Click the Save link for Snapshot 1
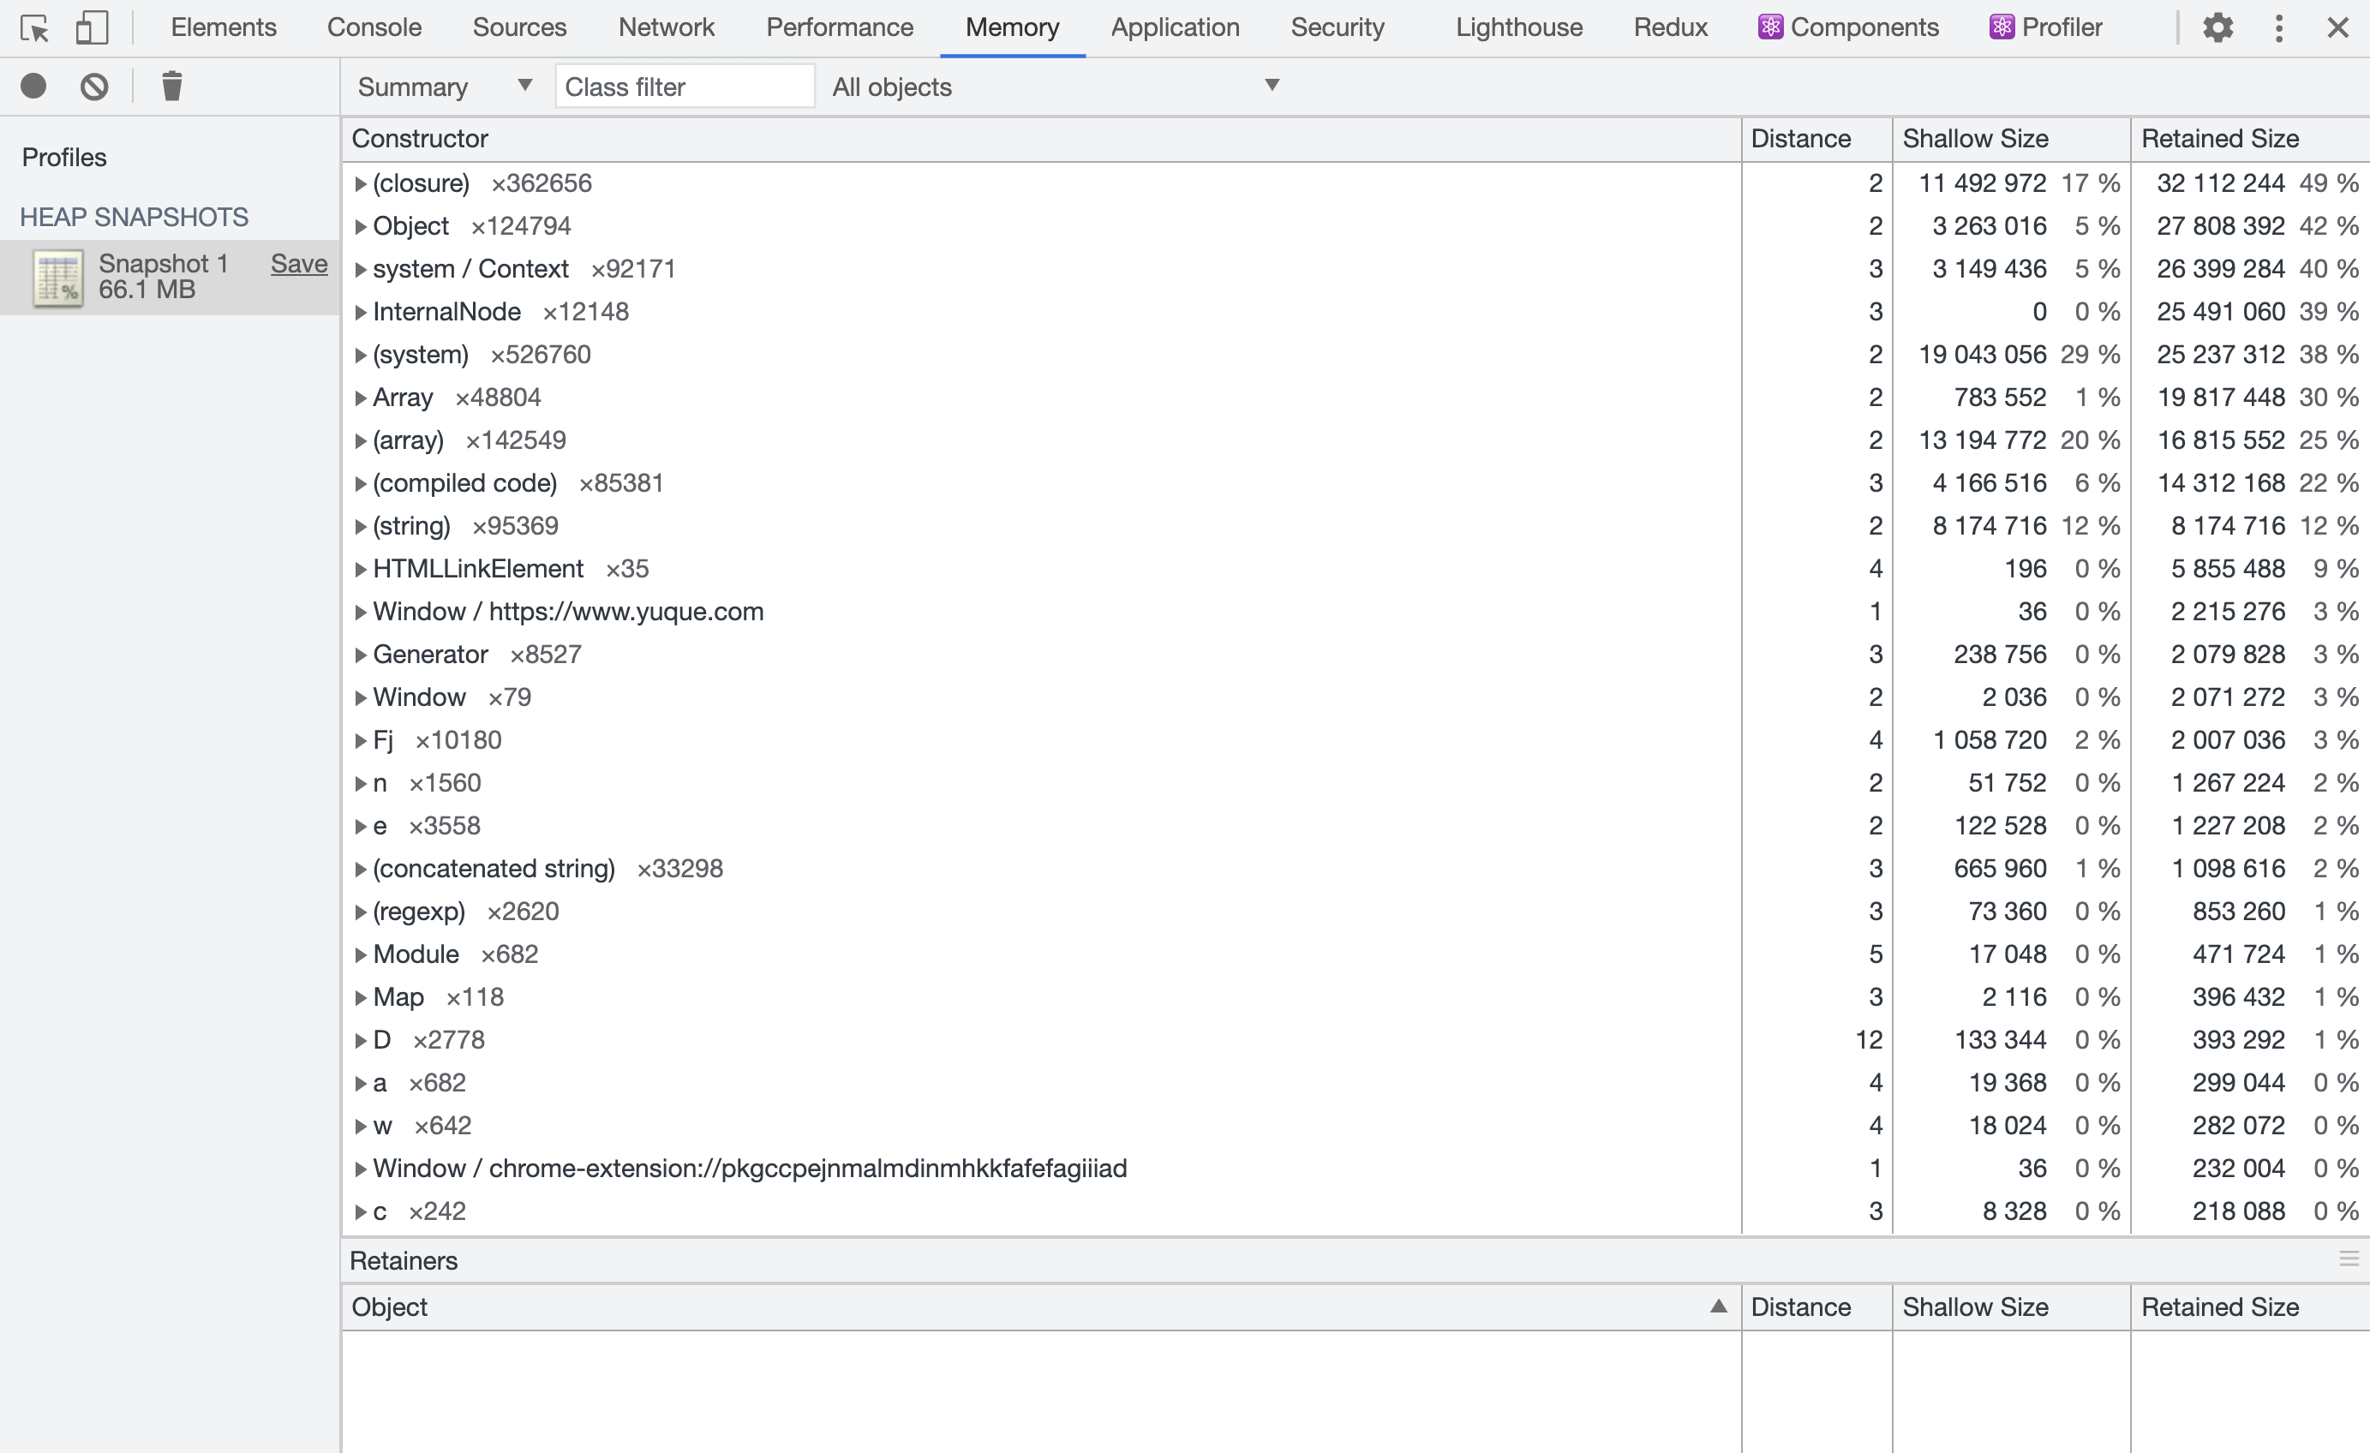2370x1453 pixels. tap(298, 264)
